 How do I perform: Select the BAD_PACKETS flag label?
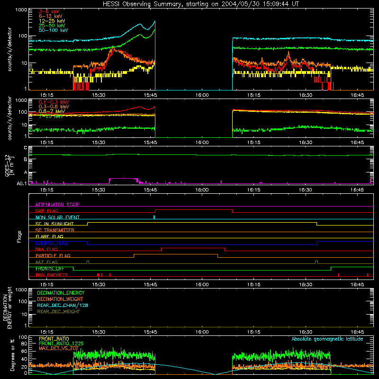52,275
